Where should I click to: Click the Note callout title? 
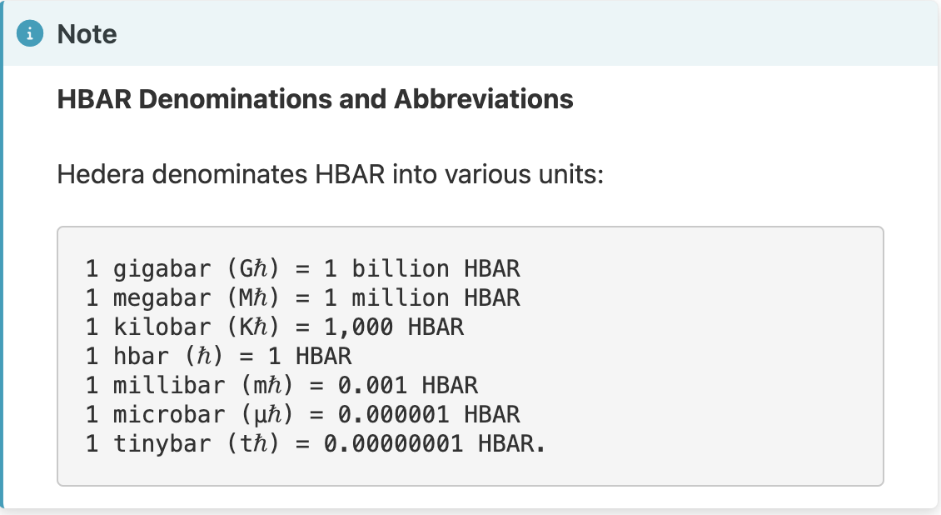click(87, 34)
